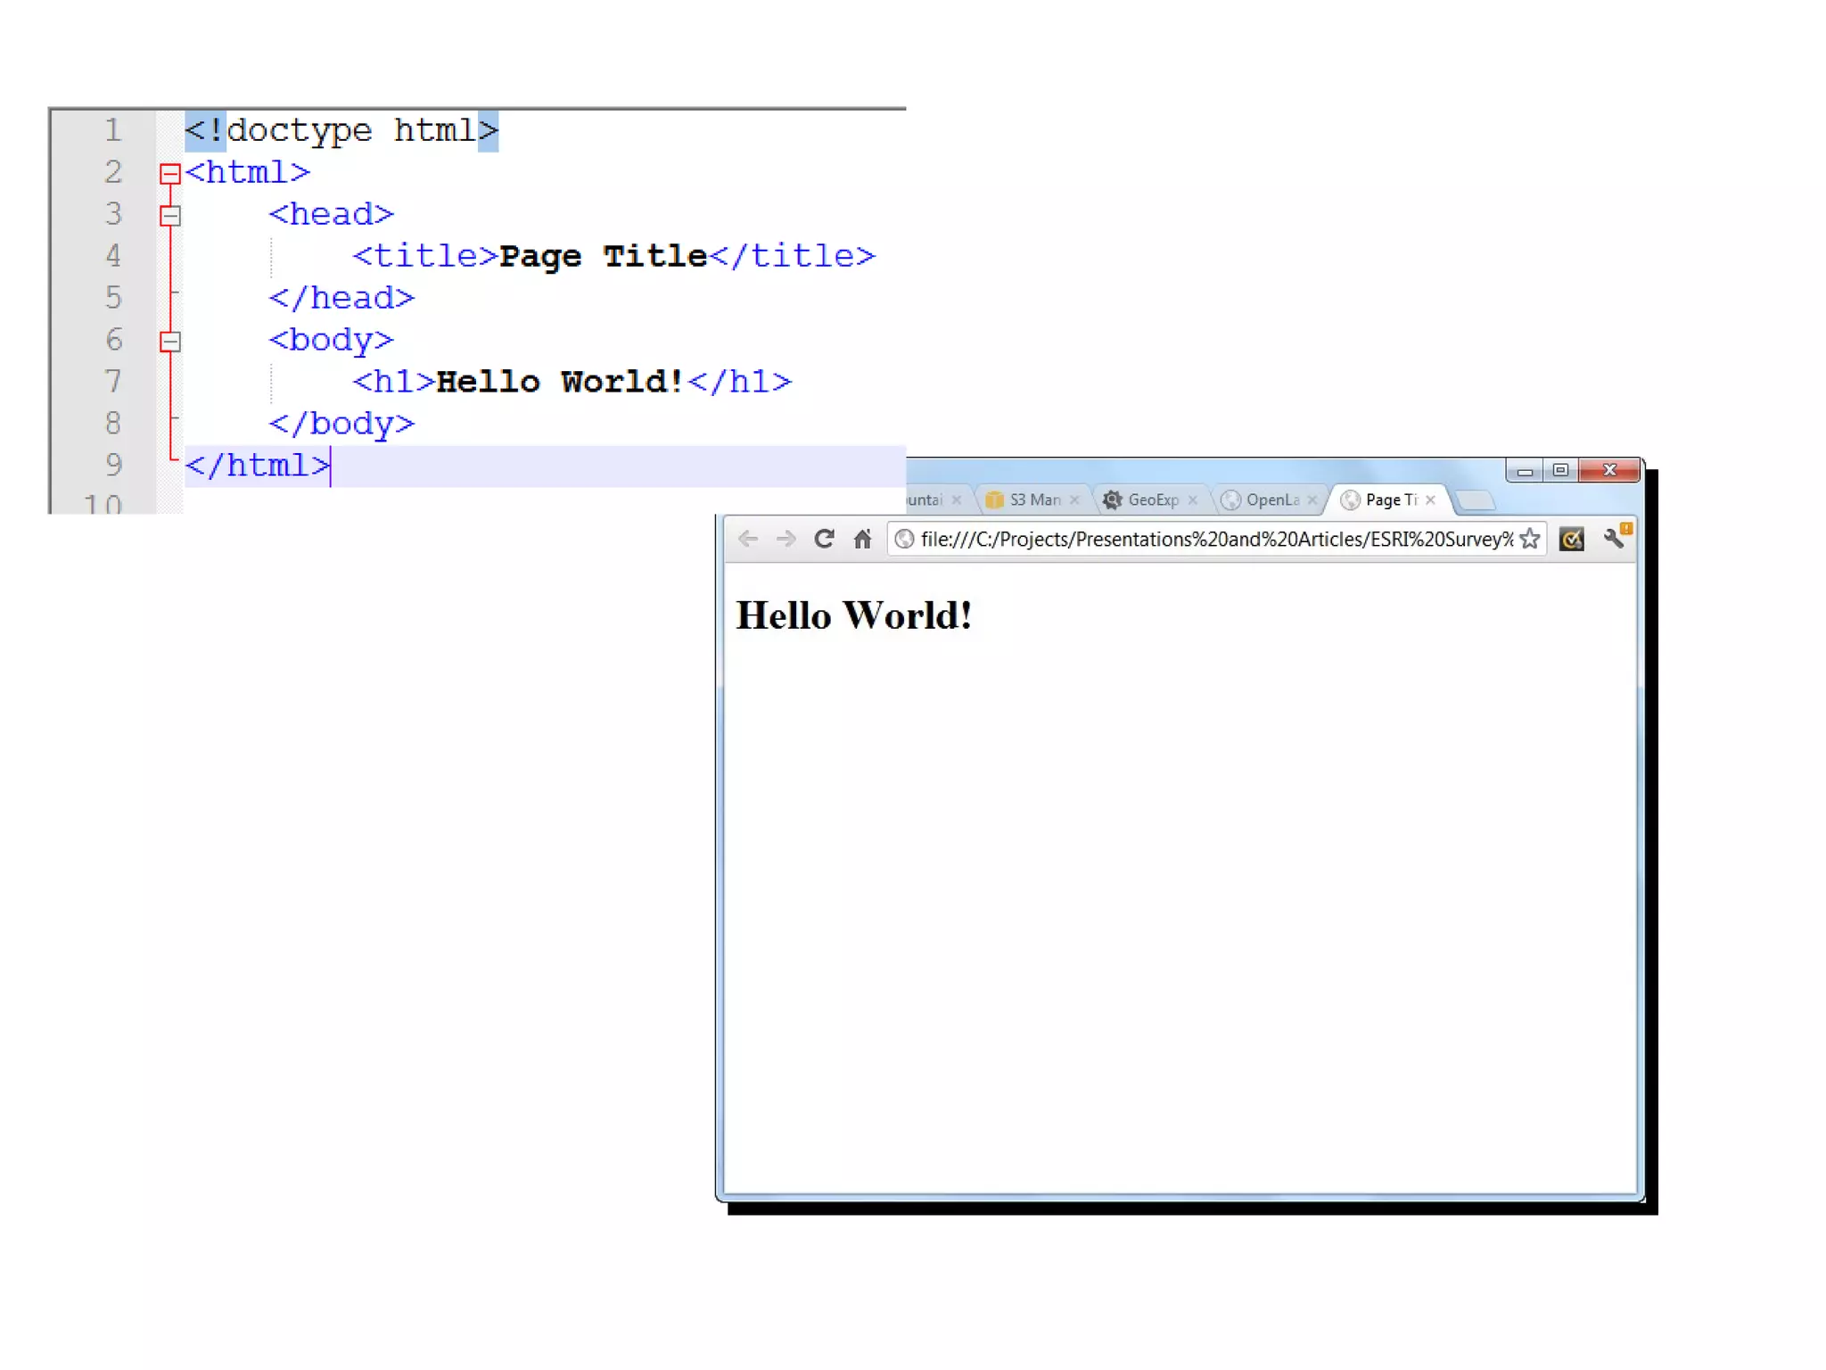This screenshot has width=1826, height=1370.
Task: Close the GeoExp tab
Action: pos(1192,499)
